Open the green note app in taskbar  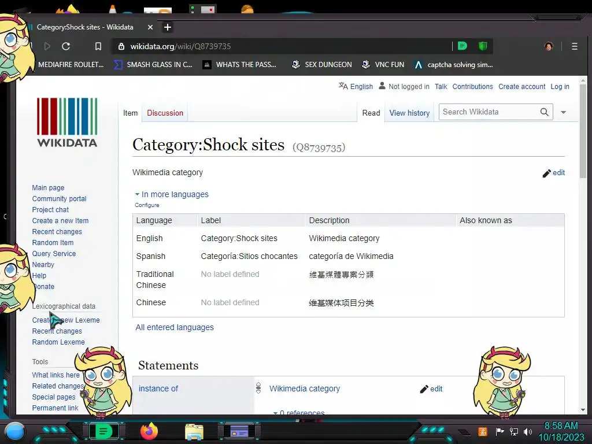click(103, 431)
